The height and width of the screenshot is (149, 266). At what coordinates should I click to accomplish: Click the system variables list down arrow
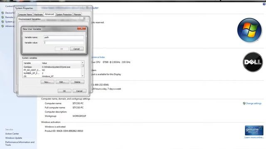pos(83,76)
